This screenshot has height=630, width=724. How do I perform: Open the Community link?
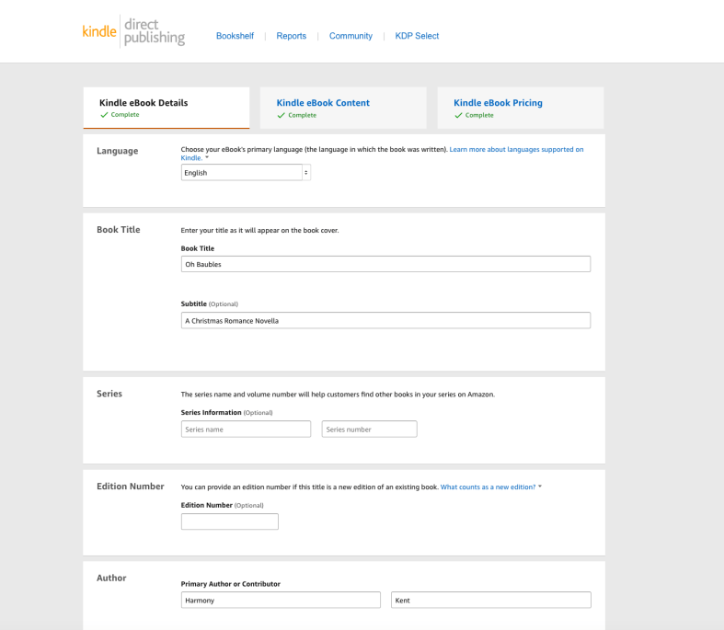[x=351, y=36]
